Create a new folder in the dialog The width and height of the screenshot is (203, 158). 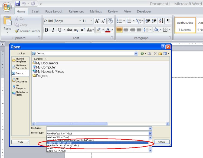click(160, 54)
